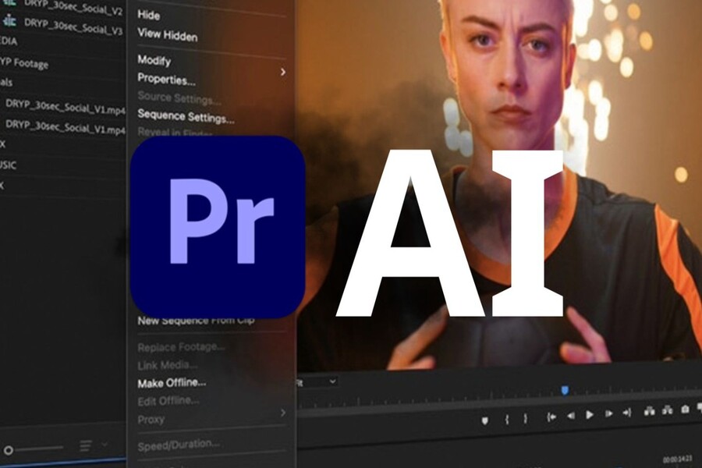The width and height of the screenshot is (702, 468).
Task: Click the Mark In bracket icon
Action: point(507,419)
